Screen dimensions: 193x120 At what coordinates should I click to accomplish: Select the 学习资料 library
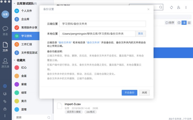click(26, 36)
